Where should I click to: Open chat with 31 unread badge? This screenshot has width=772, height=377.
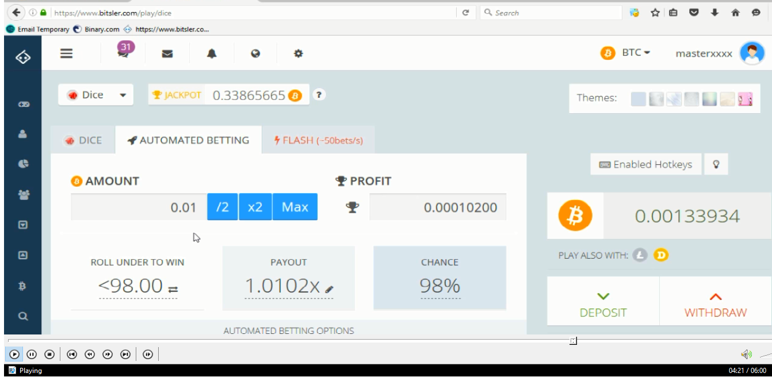click(x=123, y=51)
